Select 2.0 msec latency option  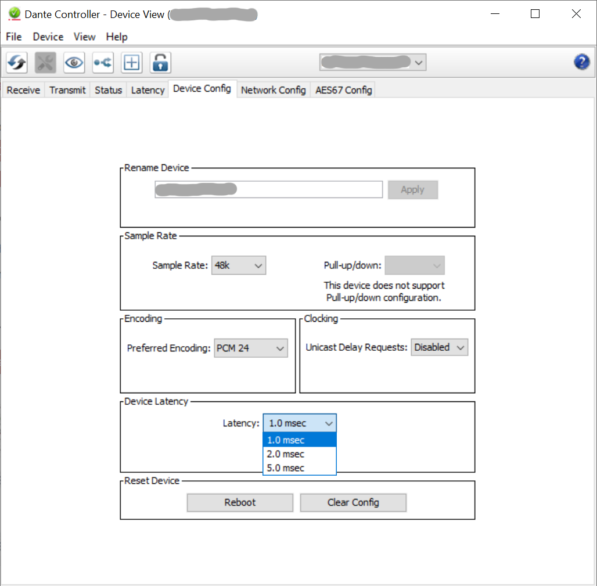(300, 454)
